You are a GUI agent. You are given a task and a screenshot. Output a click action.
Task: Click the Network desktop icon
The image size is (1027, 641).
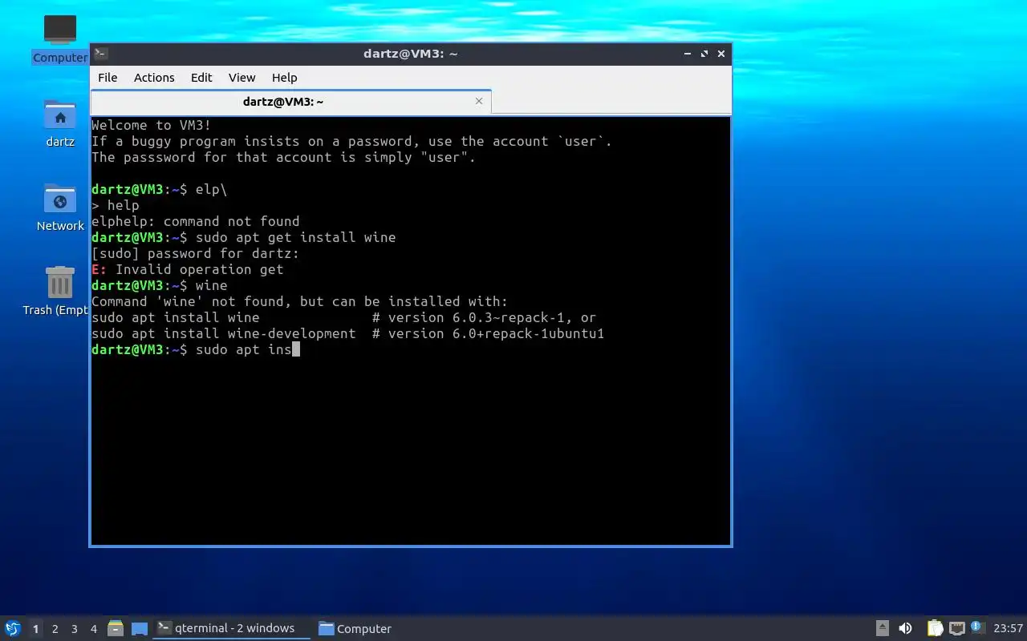click(x=60, y=208)
